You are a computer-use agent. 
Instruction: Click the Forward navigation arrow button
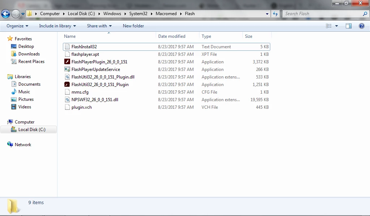coord(16,14)
